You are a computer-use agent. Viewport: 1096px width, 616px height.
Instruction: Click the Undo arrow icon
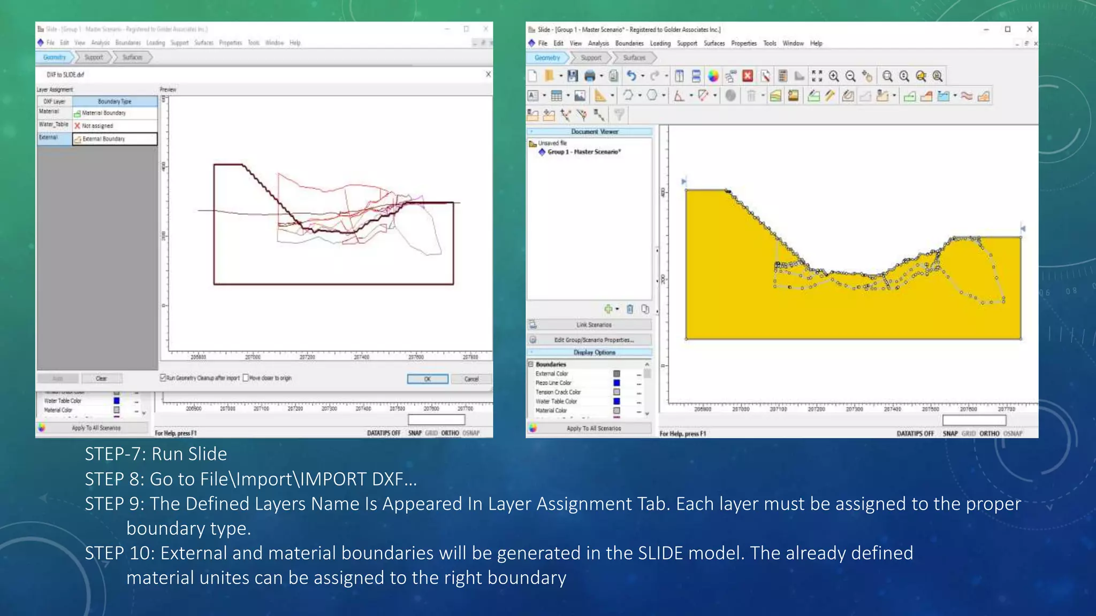[x=631, y=76]
